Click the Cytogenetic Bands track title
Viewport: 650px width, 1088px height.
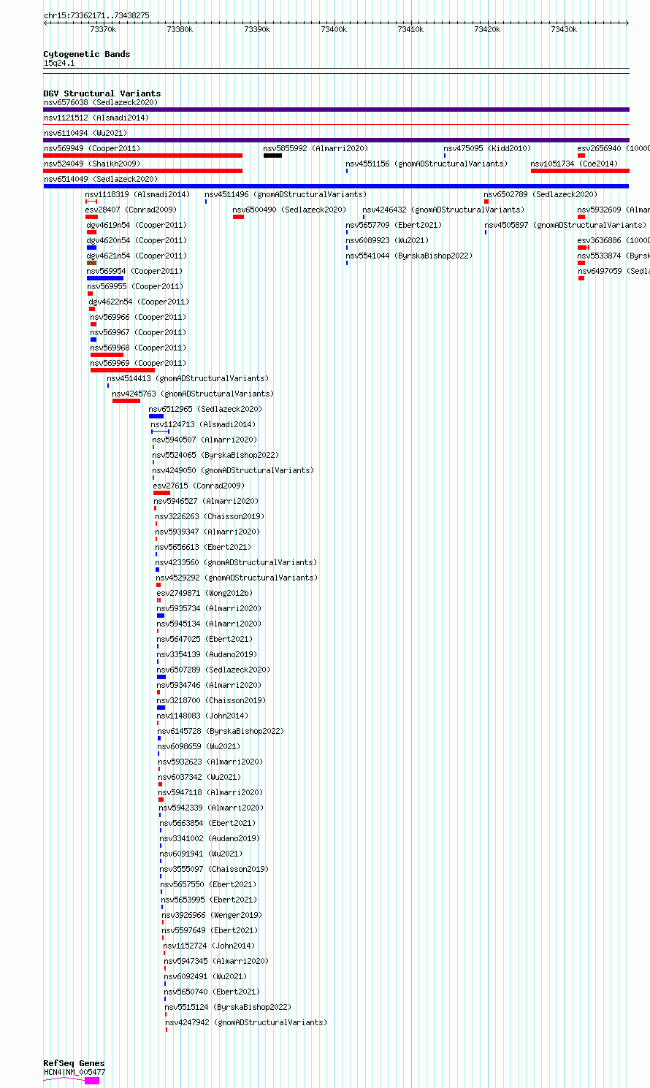[x=87, y=54]
